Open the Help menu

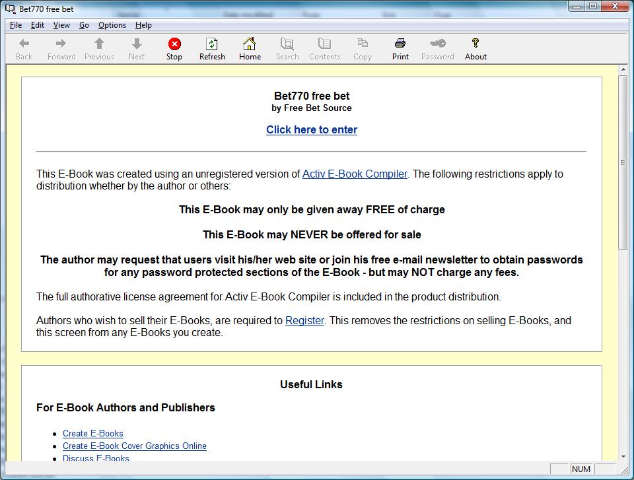143,25
